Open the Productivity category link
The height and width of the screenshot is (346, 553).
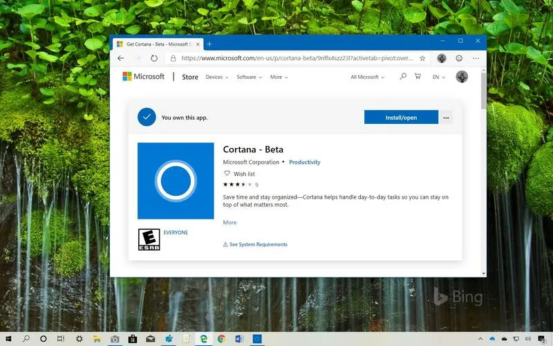click(x=304, y=162)
